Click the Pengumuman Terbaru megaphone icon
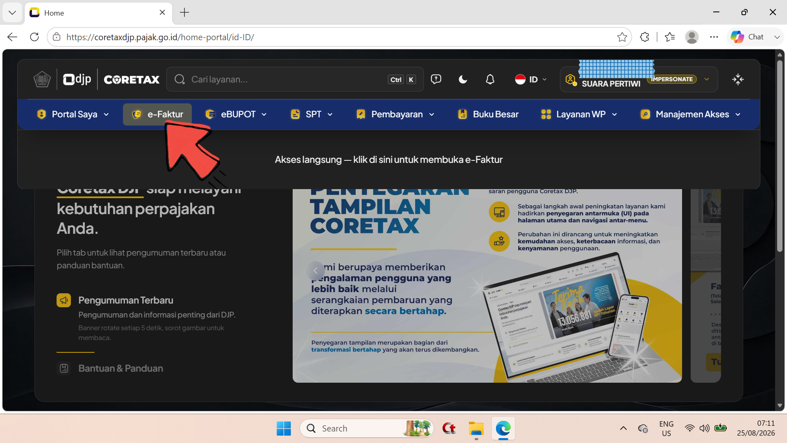 (x=64, y=300)
